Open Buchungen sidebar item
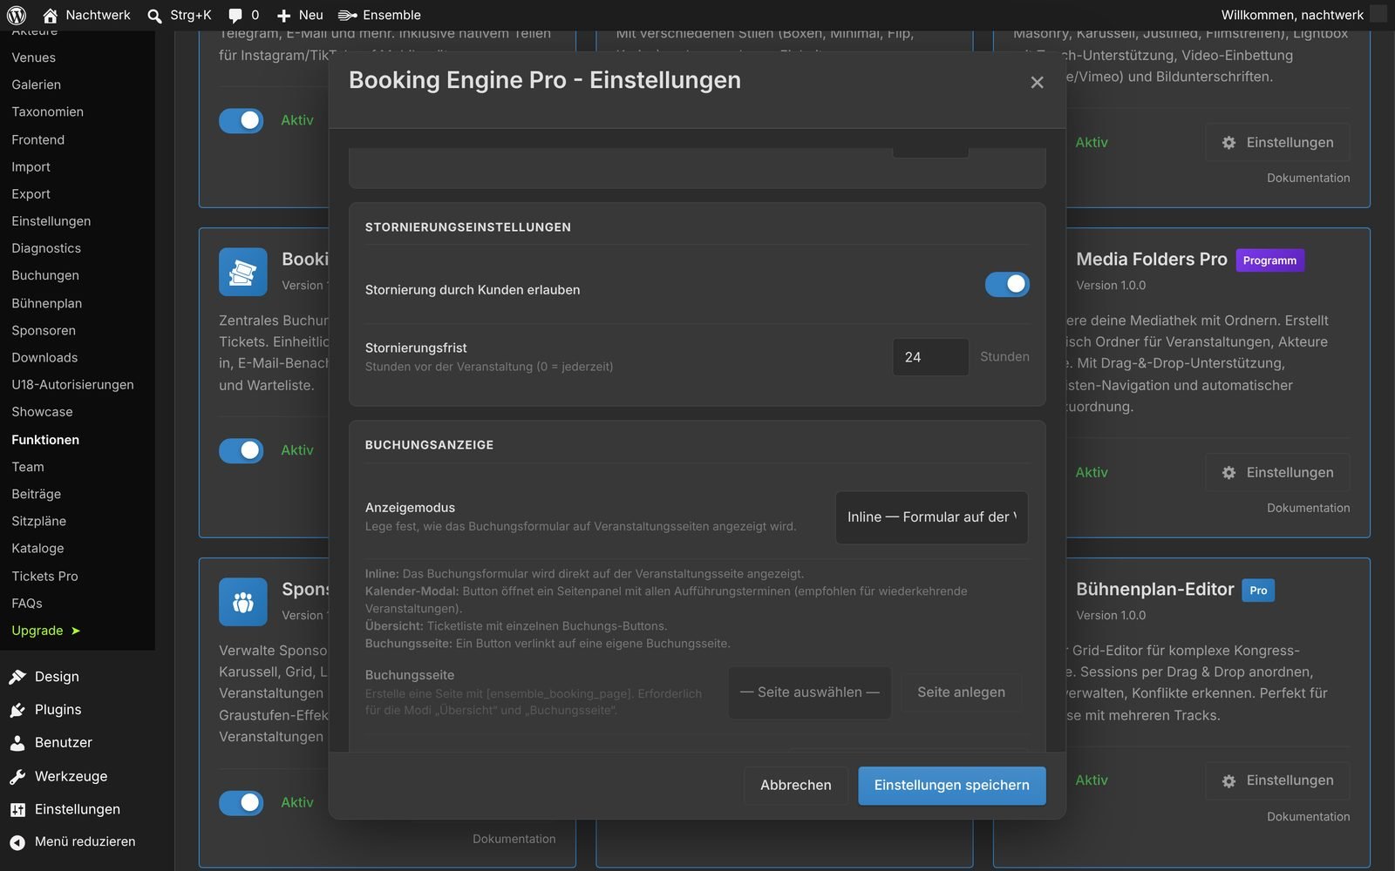Viewport: 1395px width, 871px height. click(x=45, y=275)
